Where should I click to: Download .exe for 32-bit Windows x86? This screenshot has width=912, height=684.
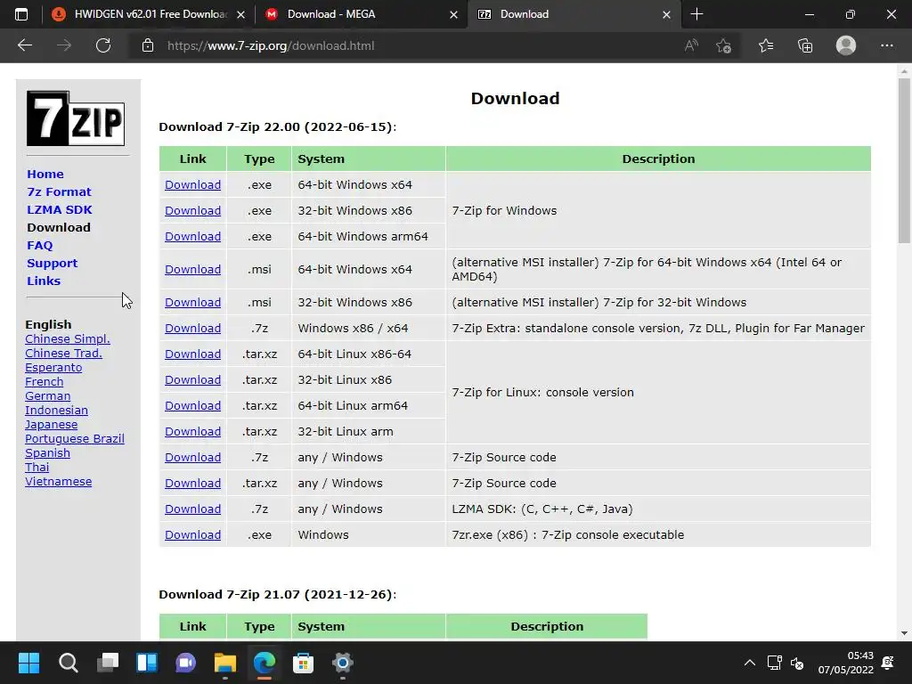[x=192, y=210]
